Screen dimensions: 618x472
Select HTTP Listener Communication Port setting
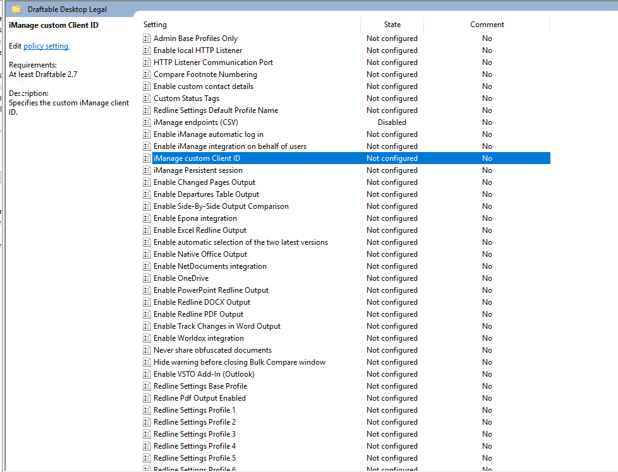tap(213, 62)
